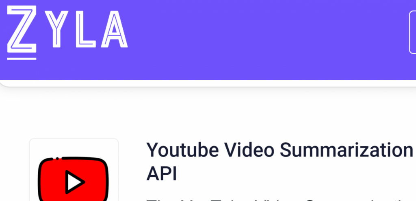This screenshot has width=416, height=201.
Task: Click the white card area above YouTube icon
Action: [x=74, y=148]
